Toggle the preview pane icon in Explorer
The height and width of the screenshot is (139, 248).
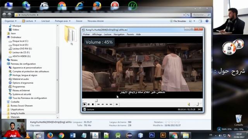(x=200, y=21)
